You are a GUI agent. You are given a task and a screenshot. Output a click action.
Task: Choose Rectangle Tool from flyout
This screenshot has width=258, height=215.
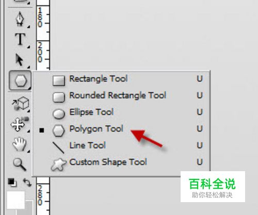point(121,79)
